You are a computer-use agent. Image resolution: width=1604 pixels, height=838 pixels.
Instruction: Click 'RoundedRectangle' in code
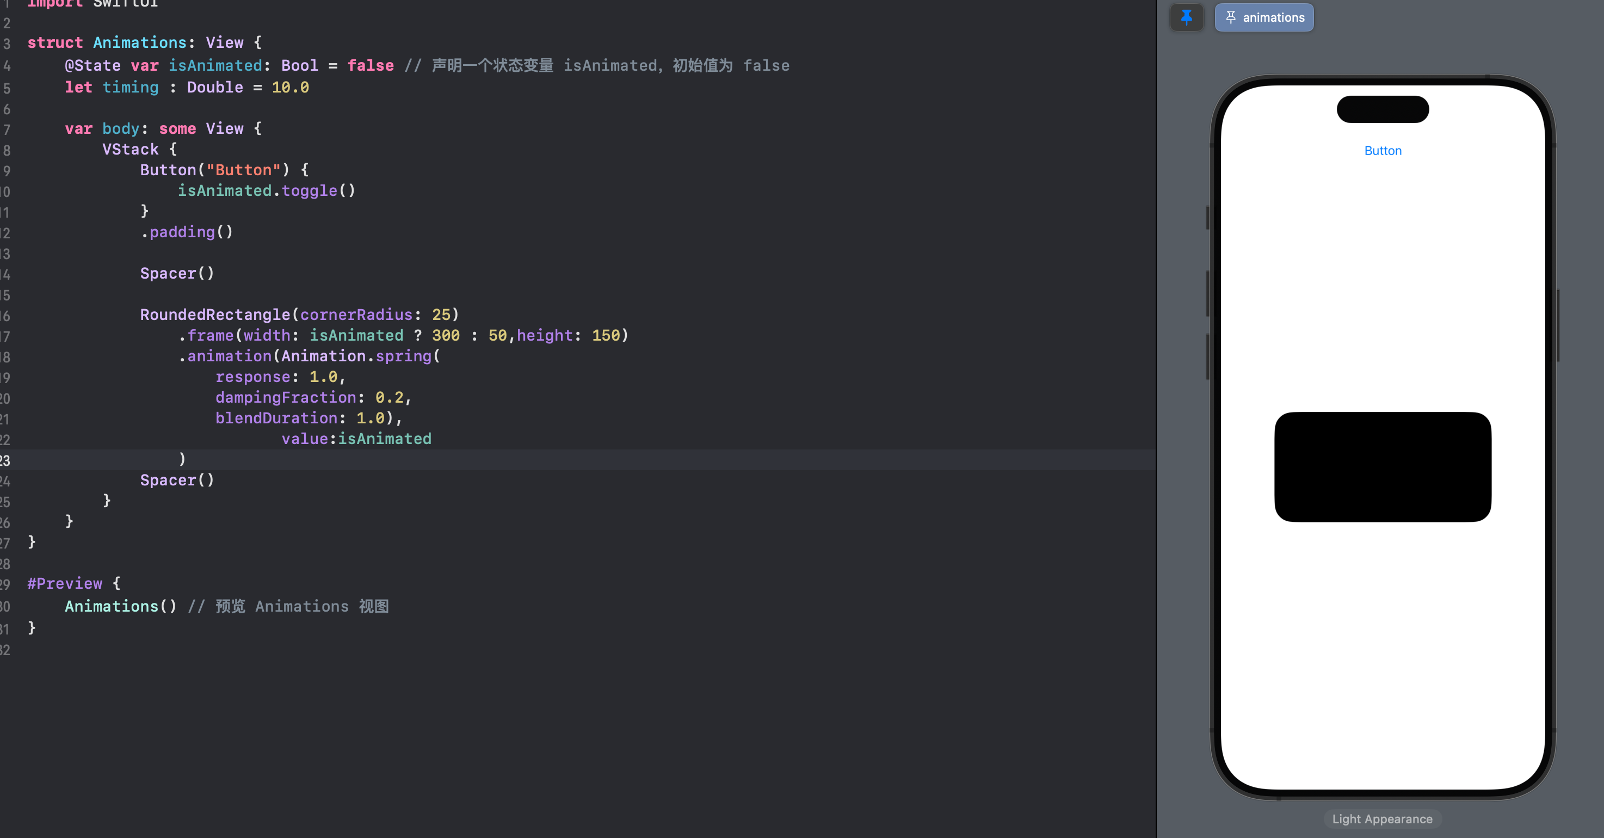pos(215,315)
